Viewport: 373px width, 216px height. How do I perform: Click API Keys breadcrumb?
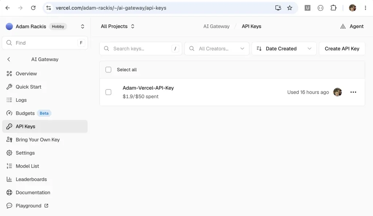[x=251, y=26]
